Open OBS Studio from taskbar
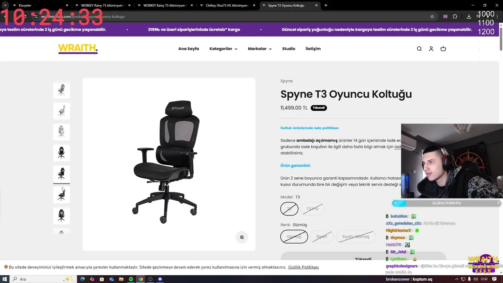 point(150,279)
